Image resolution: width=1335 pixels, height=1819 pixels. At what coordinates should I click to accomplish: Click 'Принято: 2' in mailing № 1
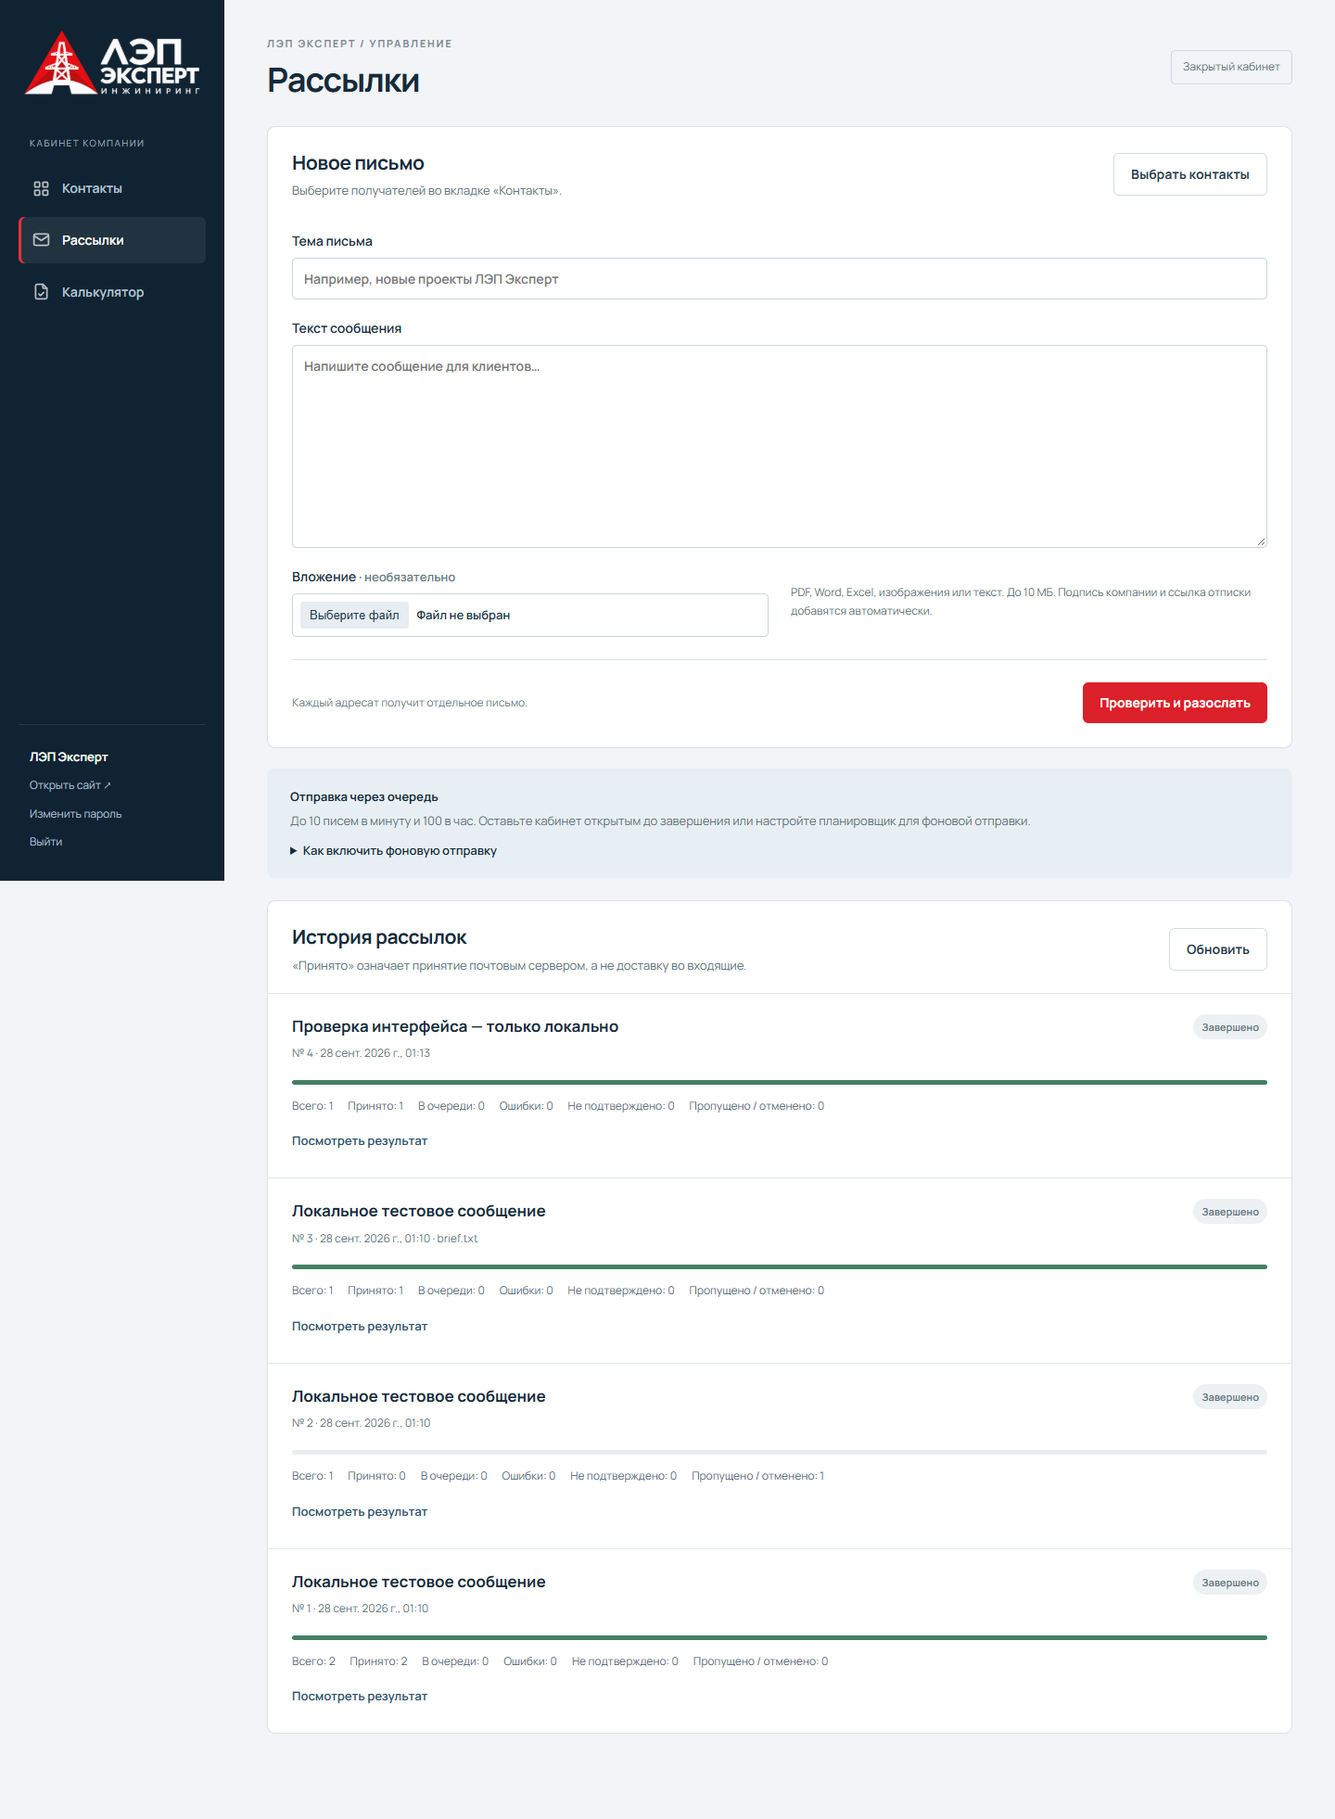[x=378, y=1661]
